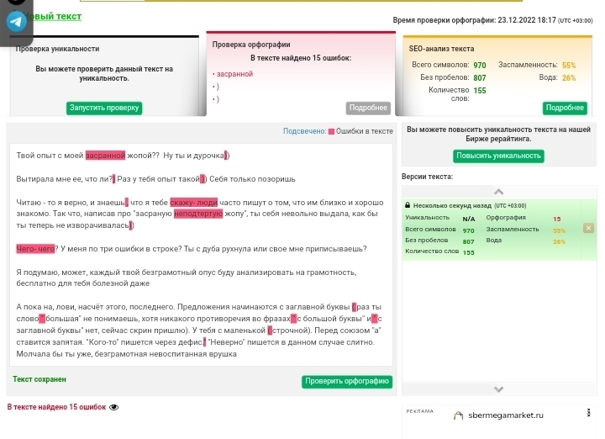Open the Telegram share icon

(x=16, y=22)
